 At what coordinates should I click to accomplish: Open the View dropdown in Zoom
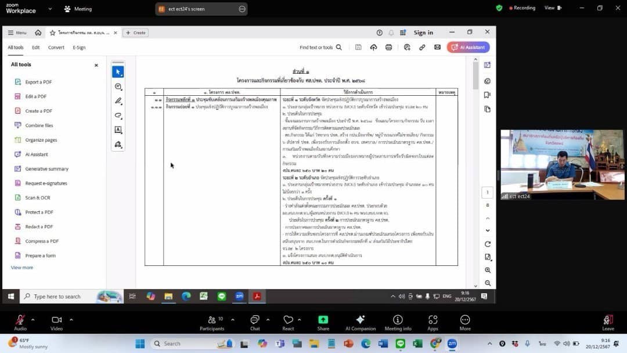pos(552,8)
